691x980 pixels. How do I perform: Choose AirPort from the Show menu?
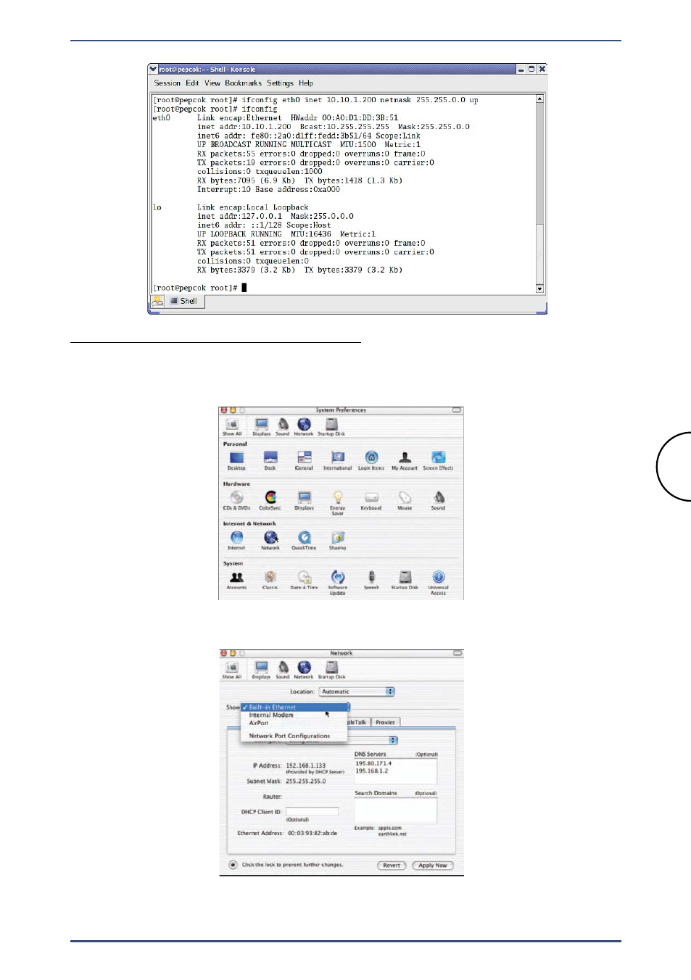point(295,723)
